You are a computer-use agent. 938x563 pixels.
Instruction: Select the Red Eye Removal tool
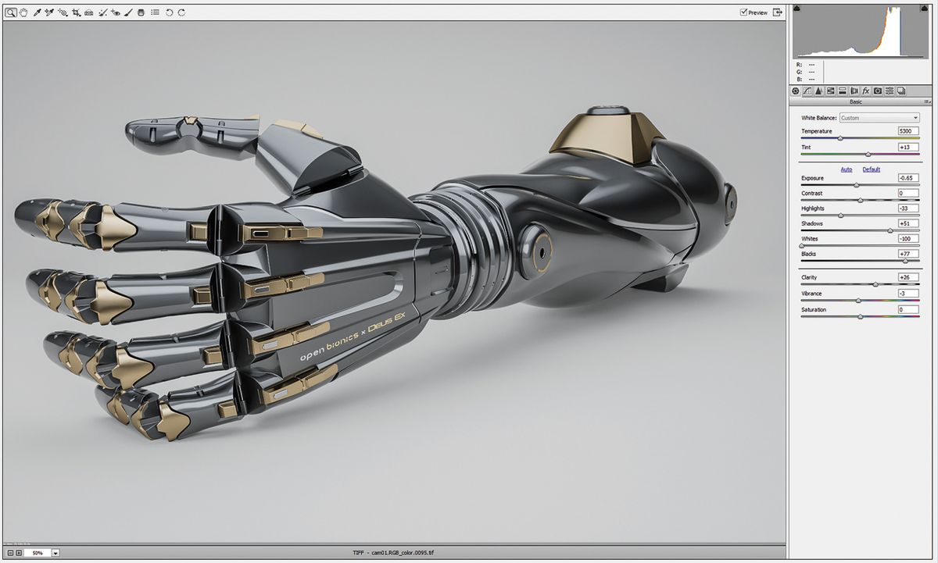coord(117,12)
